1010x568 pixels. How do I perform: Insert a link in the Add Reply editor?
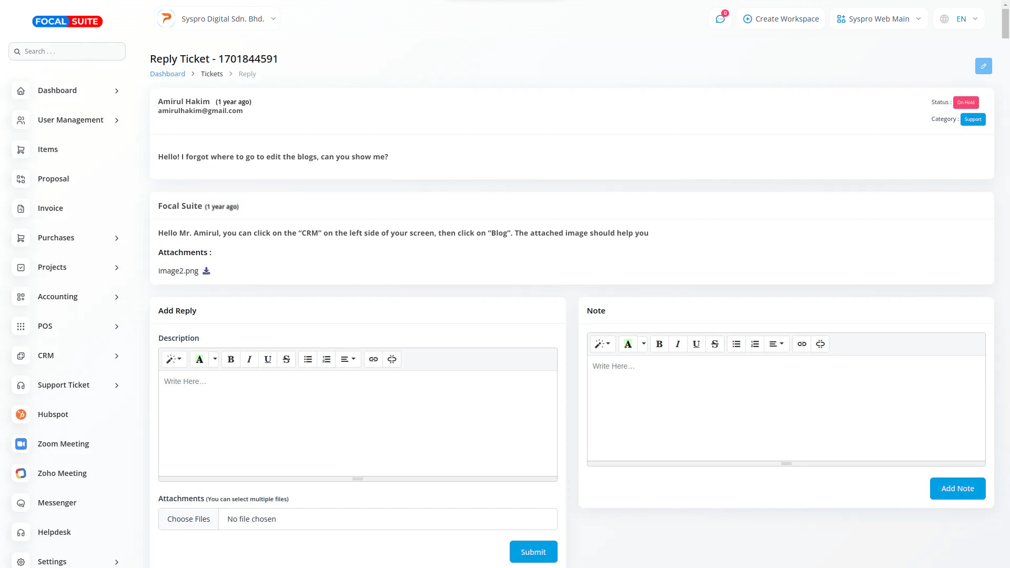click(373, 359)
